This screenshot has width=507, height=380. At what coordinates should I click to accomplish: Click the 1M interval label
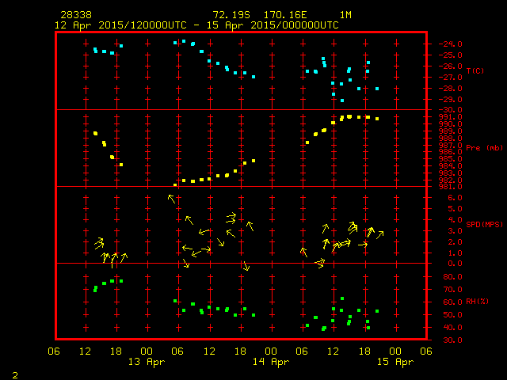click(x=345, y=15)
